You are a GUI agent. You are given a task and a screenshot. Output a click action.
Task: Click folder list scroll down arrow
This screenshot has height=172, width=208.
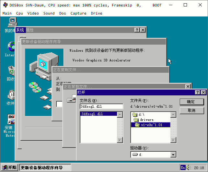[173, 140]
